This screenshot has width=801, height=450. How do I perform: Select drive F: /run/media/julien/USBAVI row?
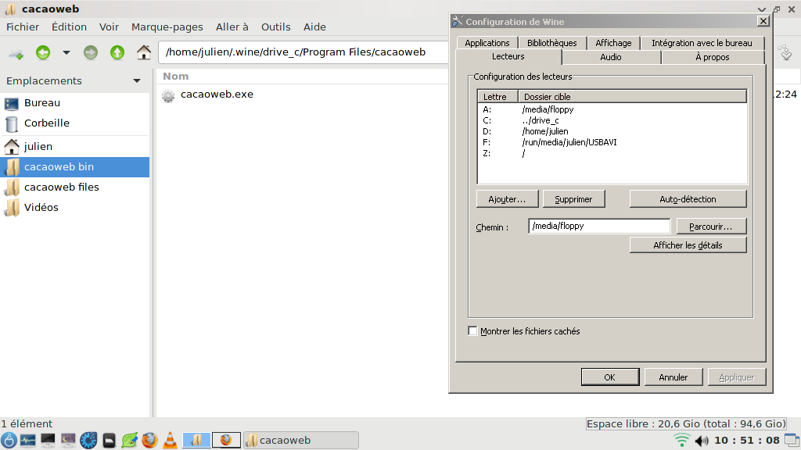coord(612,142)
